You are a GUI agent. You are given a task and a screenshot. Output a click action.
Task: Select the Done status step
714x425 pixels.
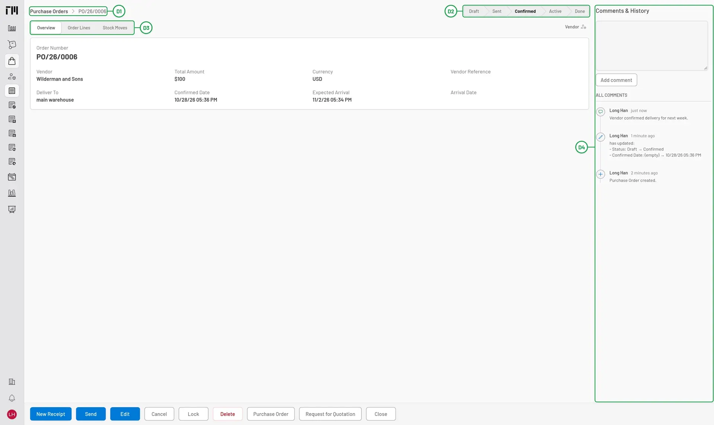(x=580, y=11)
